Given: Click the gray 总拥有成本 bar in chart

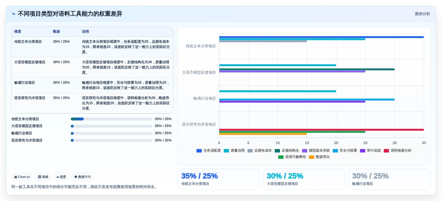Looking at the screenshot, I should tap(263, 41).
